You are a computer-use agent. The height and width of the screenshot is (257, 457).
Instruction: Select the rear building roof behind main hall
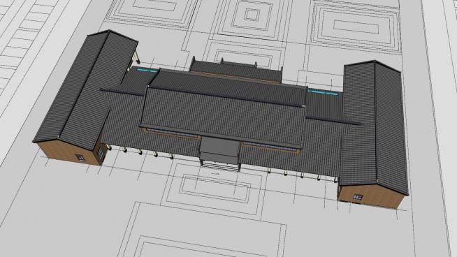pyautogui.click(x=236, y=71)
